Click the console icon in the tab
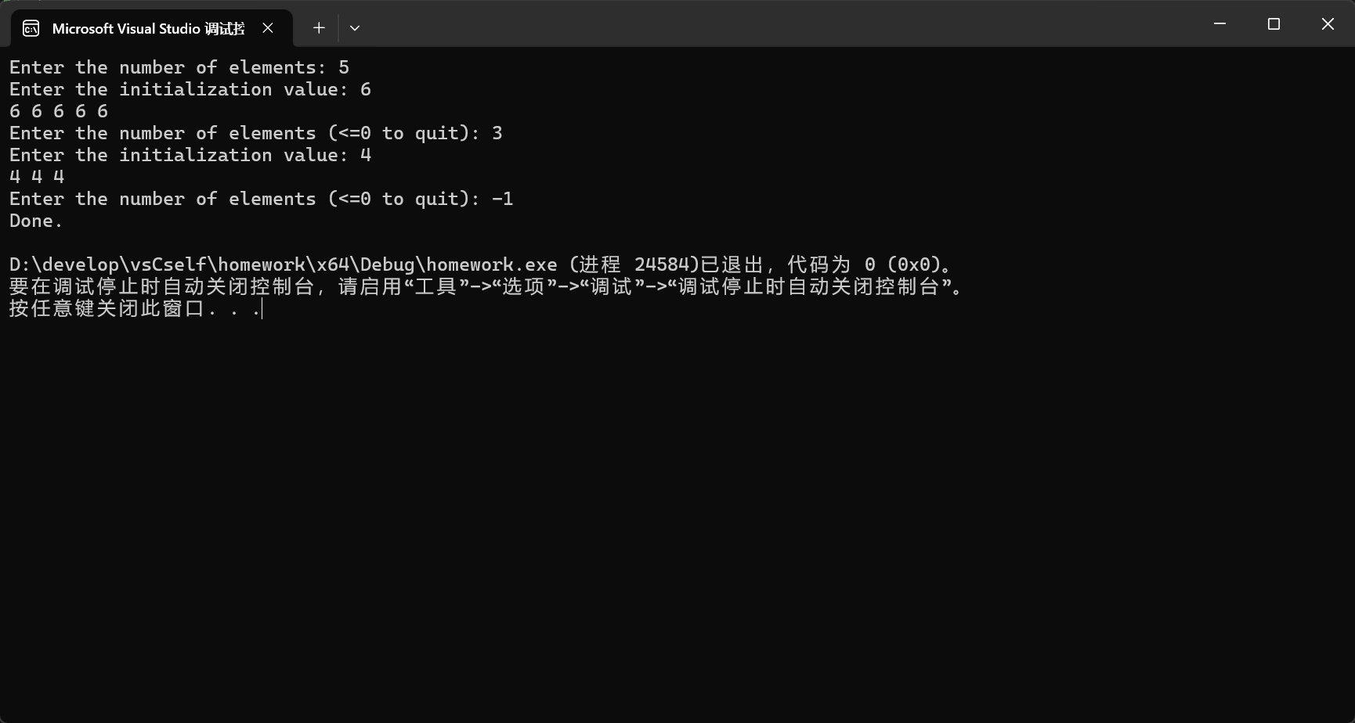The image size is (1355, 723). pyautogui.click(x=31, y=29)
